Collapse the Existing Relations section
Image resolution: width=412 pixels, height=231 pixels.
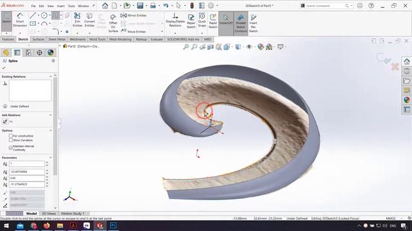pyautogui.click(x=50, y=76)
